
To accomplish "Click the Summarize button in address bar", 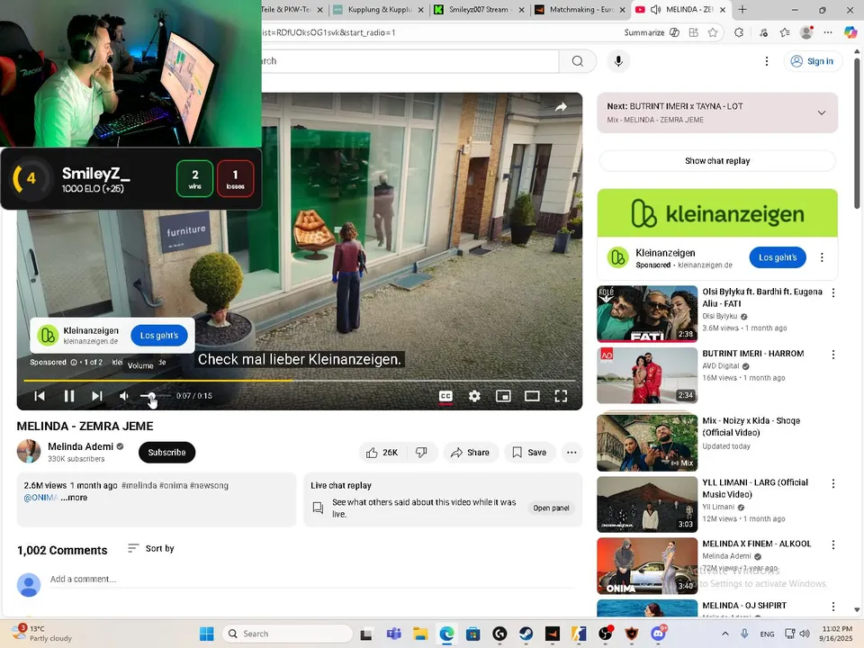I will click(x=652, y=32).
